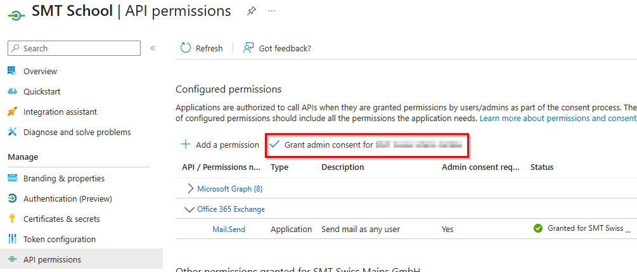This screenshot has width=637, height=272.
Task: Select API permissions in sidebar
Action: pyautogui.click(x=52, y=259)
